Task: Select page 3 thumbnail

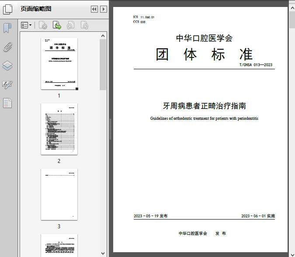Action: point(59,194)
